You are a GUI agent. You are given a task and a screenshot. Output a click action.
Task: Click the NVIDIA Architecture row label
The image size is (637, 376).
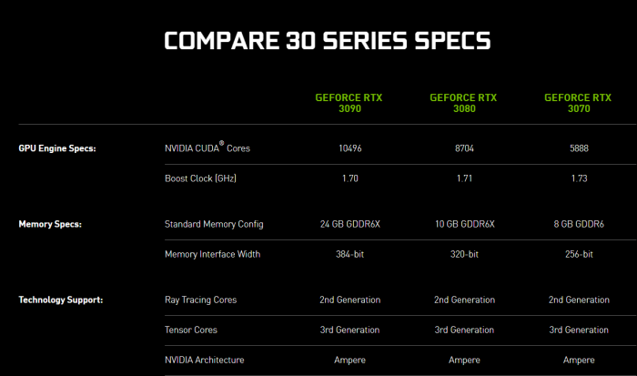pyautogui.click(x=205, y=360)
